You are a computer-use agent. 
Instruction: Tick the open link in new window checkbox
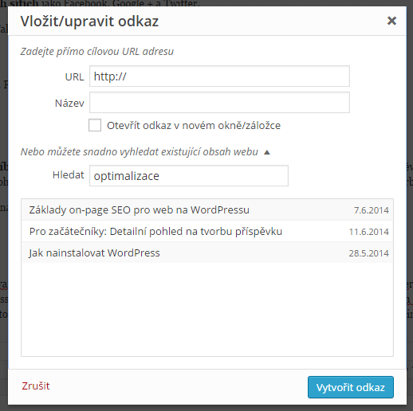pos(95,125)
